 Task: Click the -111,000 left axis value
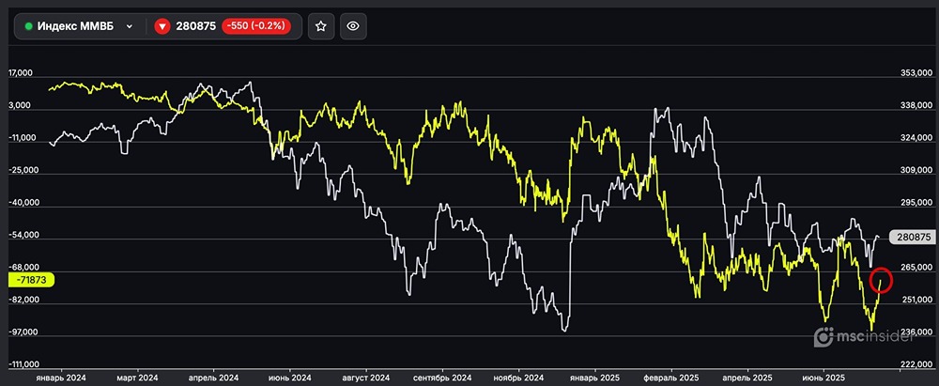point(23,364)
